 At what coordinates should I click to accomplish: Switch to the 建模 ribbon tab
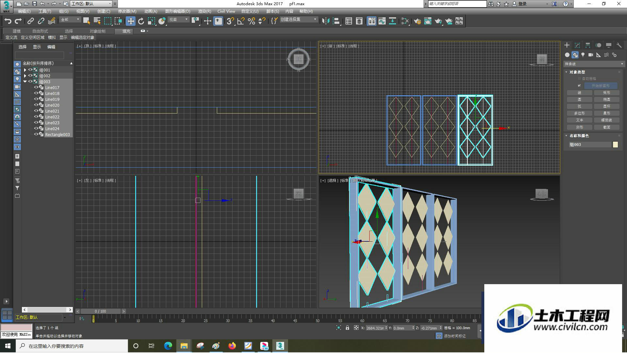17,31
